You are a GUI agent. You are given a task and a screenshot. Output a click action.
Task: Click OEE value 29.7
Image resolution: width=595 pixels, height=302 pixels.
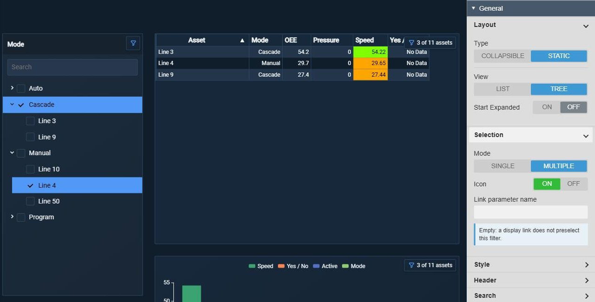[303, 63]
